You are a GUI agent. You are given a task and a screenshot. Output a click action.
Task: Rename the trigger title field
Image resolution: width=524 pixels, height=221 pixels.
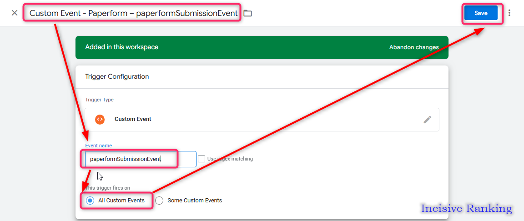(133, 13)
